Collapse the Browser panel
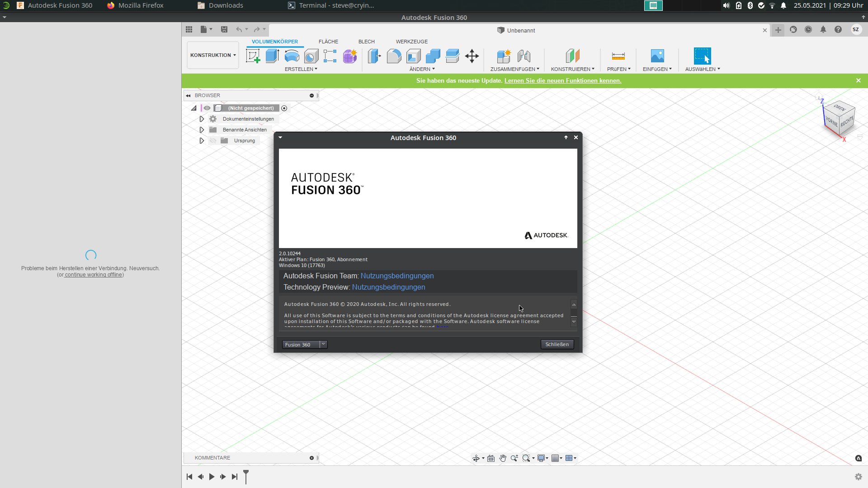The height and width of the screenshot is (488, 868). [x=188, y=95]
